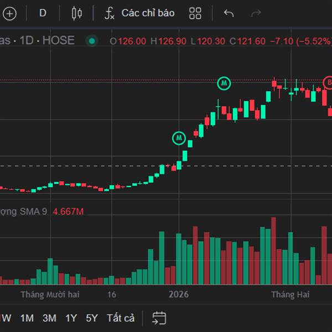Click Tháng Mười hai date axis label
The image size is (332, 332).
(x=50, y=294)
